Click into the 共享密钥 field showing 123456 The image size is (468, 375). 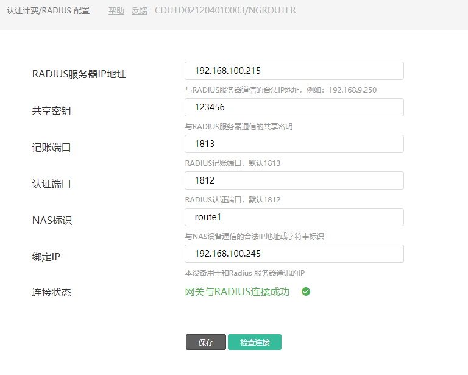pyautogui.click(x=294, y=107)
